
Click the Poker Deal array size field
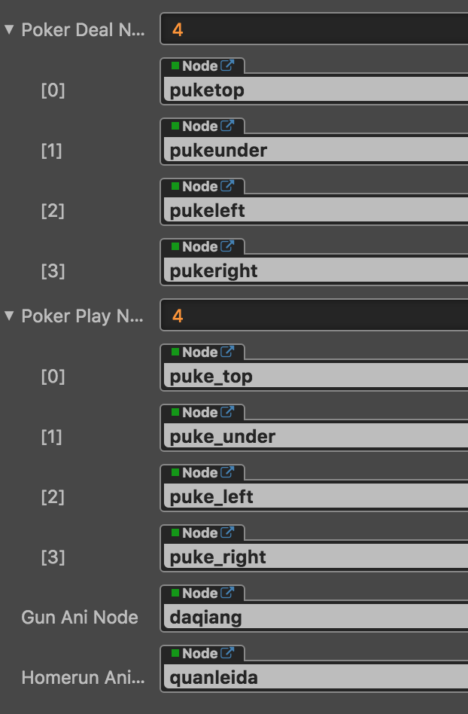[316, 30]
